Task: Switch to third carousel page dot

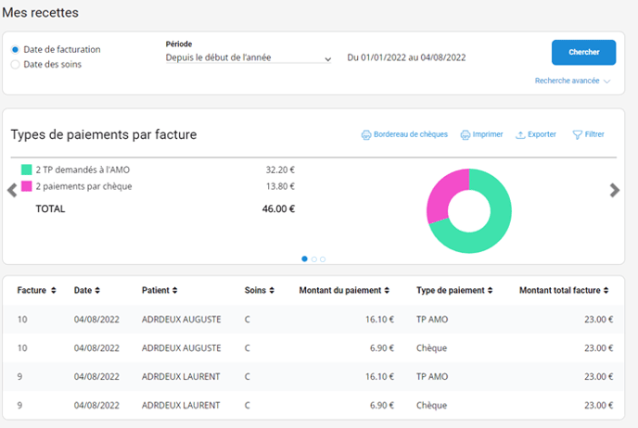Action: tap(323, 259)
